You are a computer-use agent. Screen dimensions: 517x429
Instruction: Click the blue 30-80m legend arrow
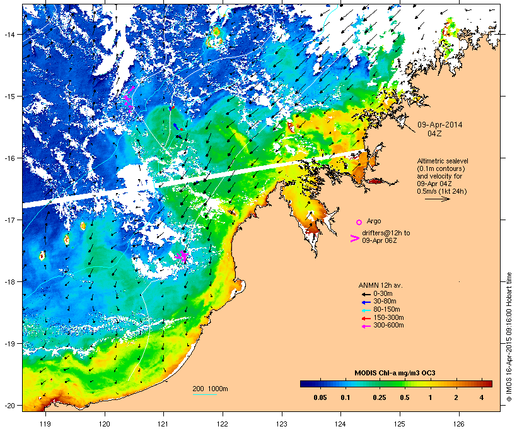pyautogui.click(x=366, y=302)
